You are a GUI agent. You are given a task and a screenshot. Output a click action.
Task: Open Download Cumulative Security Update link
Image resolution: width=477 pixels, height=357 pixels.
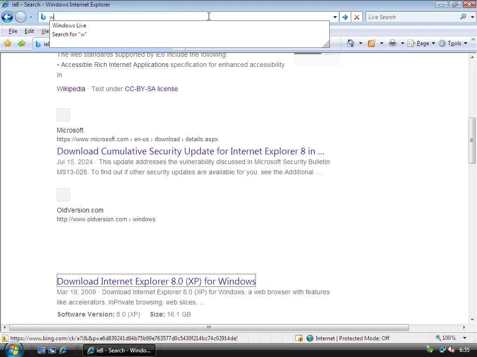click(191, 151)
